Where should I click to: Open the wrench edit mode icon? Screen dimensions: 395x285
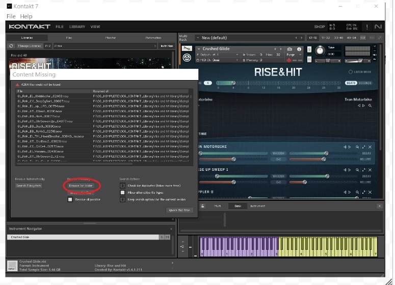187,48
